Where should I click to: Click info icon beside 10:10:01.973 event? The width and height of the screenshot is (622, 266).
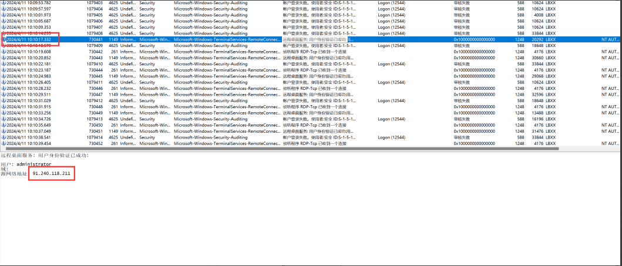[x=4, y=15]
